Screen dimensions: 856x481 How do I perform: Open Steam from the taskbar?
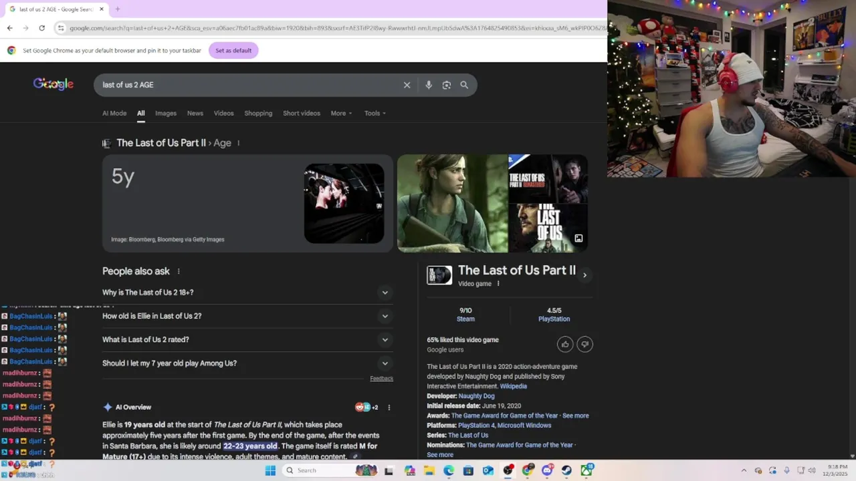click(566, 470)
